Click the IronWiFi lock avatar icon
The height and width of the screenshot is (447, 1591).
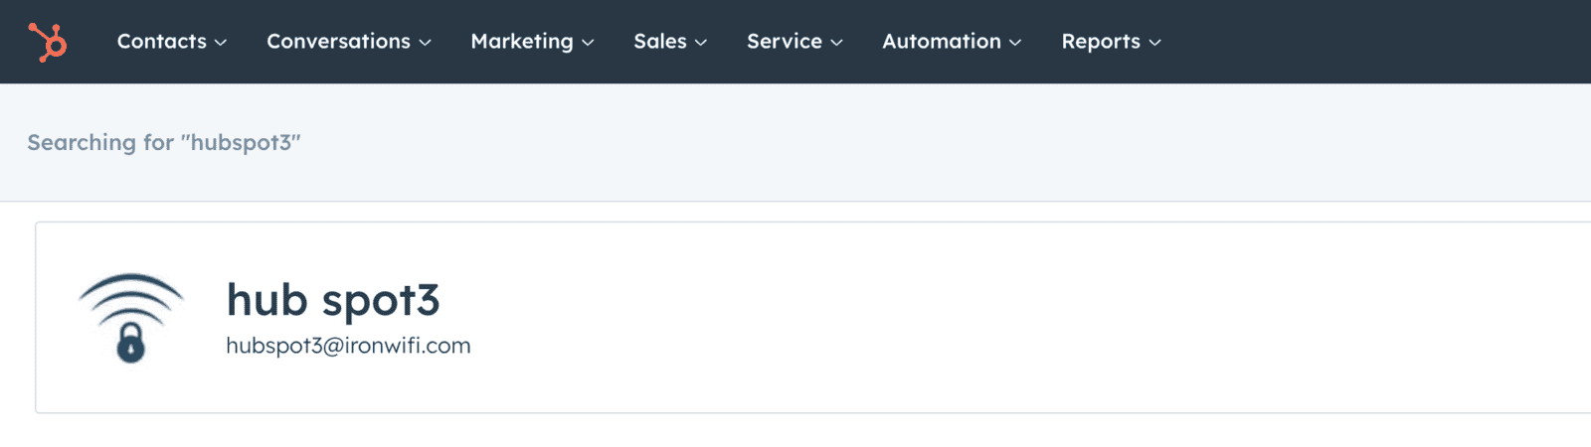(x=131, y=318)
